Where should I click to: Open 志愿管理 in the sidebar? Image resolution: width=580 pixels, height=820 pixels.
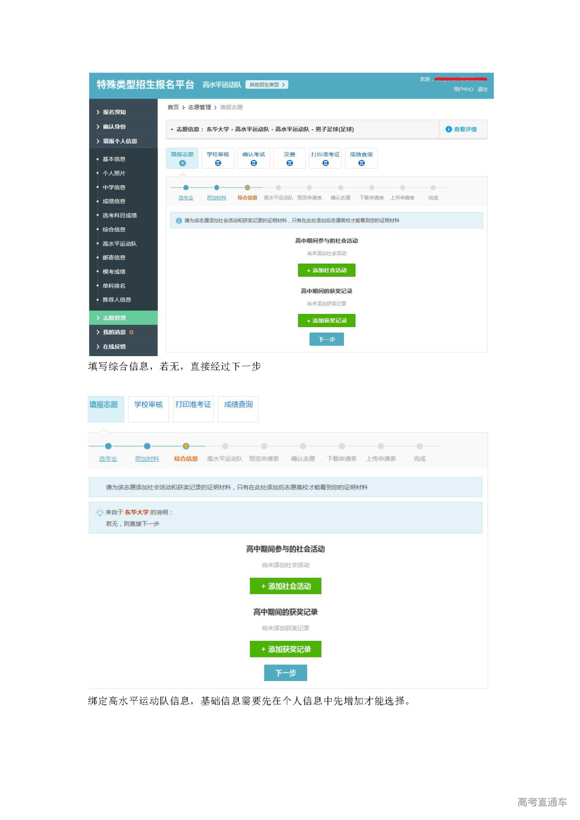(114, 318)
